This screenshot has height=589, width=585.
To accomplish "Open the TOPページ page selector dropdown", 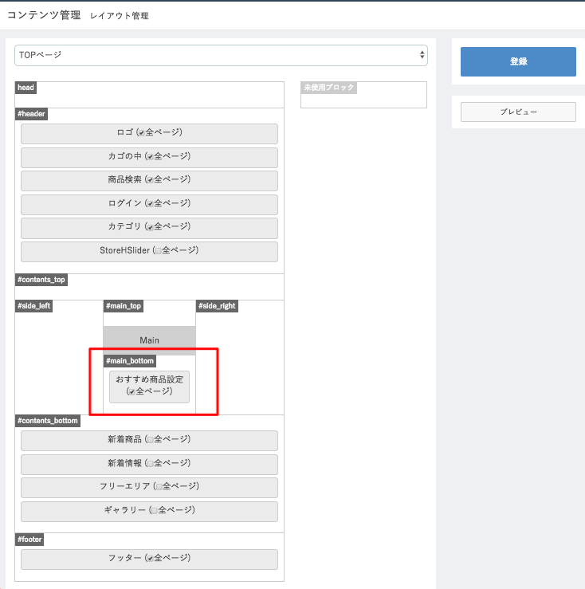I will [221, 55].
